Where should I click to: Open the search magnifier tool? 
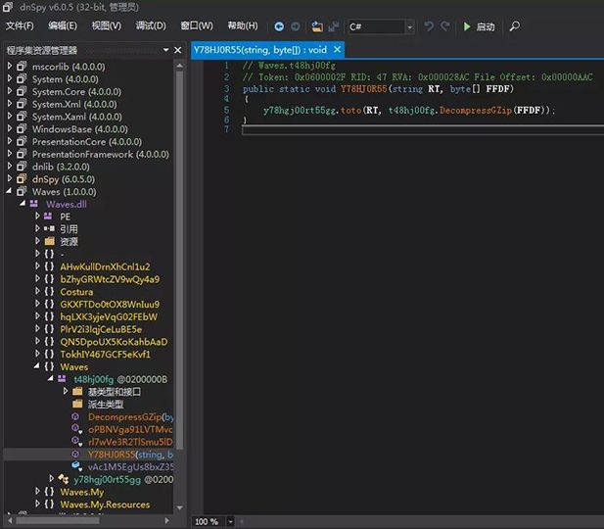tap(515, 26)
